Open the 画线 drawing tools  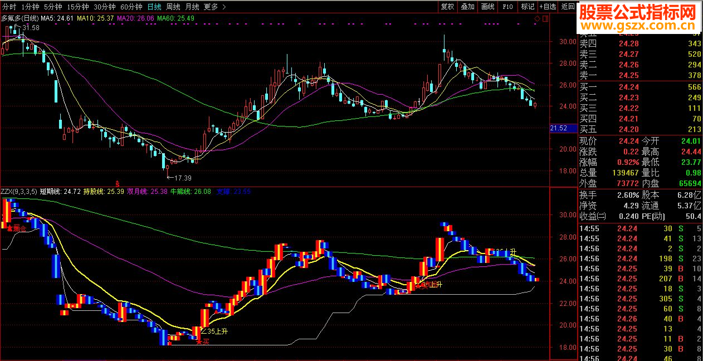coord(487,7)
